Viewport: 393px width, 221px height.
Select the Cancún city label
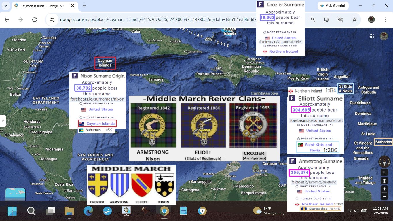[49, 38]
